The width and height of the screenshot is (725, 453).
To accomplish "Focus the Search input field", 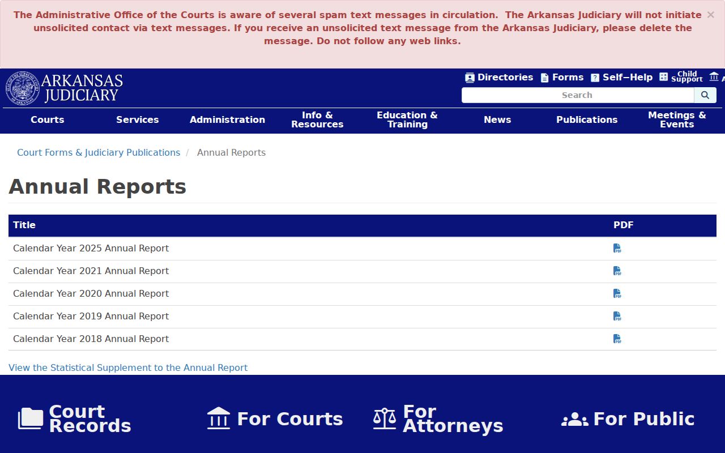I will tap(578, 95).
